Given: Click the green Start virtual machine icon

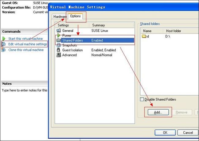Looking at the screenshot, I should coord(4,38).
